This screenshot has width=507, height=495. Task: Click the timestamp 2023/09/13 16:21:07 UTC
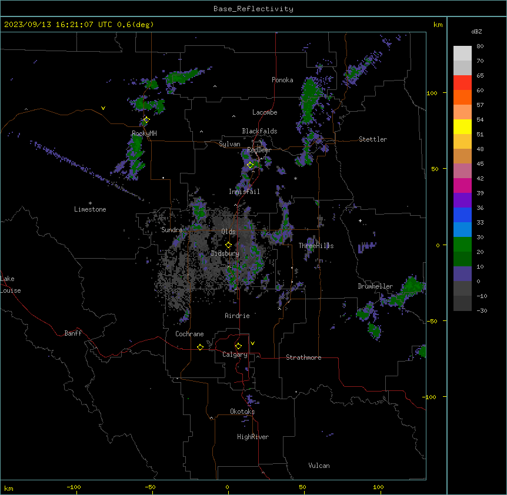tap(58, 25)
